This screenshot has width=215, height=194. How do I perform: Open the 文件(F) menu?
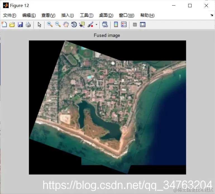click(9, 15)
